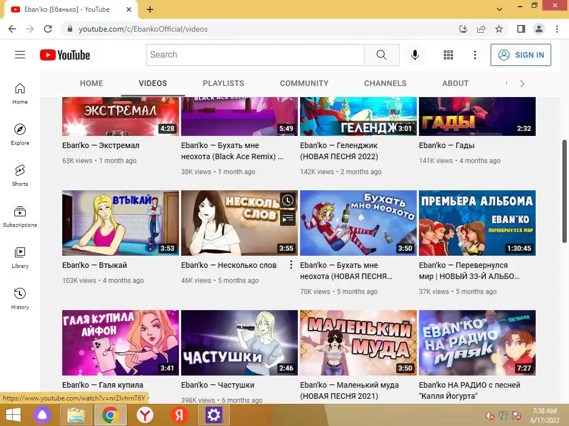Switch to the HOME channel tab
Viewport: 569px width, 426px height.
pos(92,83)
